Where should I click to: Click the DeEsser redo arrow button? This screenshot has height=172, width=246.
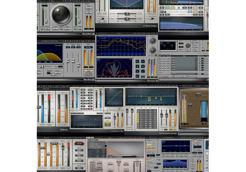44,86
